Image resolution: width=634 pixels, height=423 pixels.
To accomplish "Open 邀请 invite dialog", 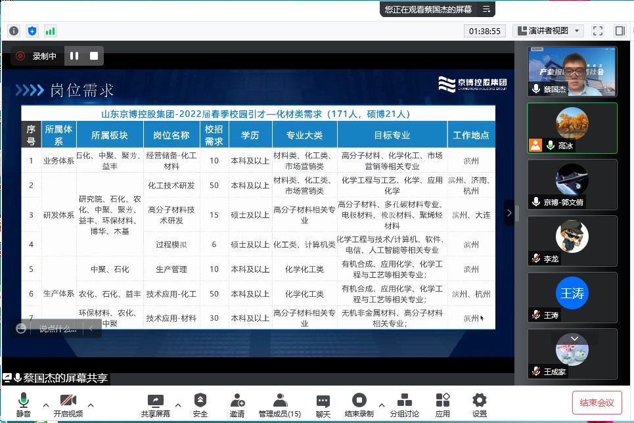I will click(237, 405).
